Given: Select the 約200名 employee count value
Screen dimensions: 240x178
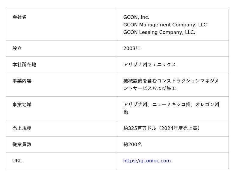Looking at the screenshot, I should [x=133, y=145].
